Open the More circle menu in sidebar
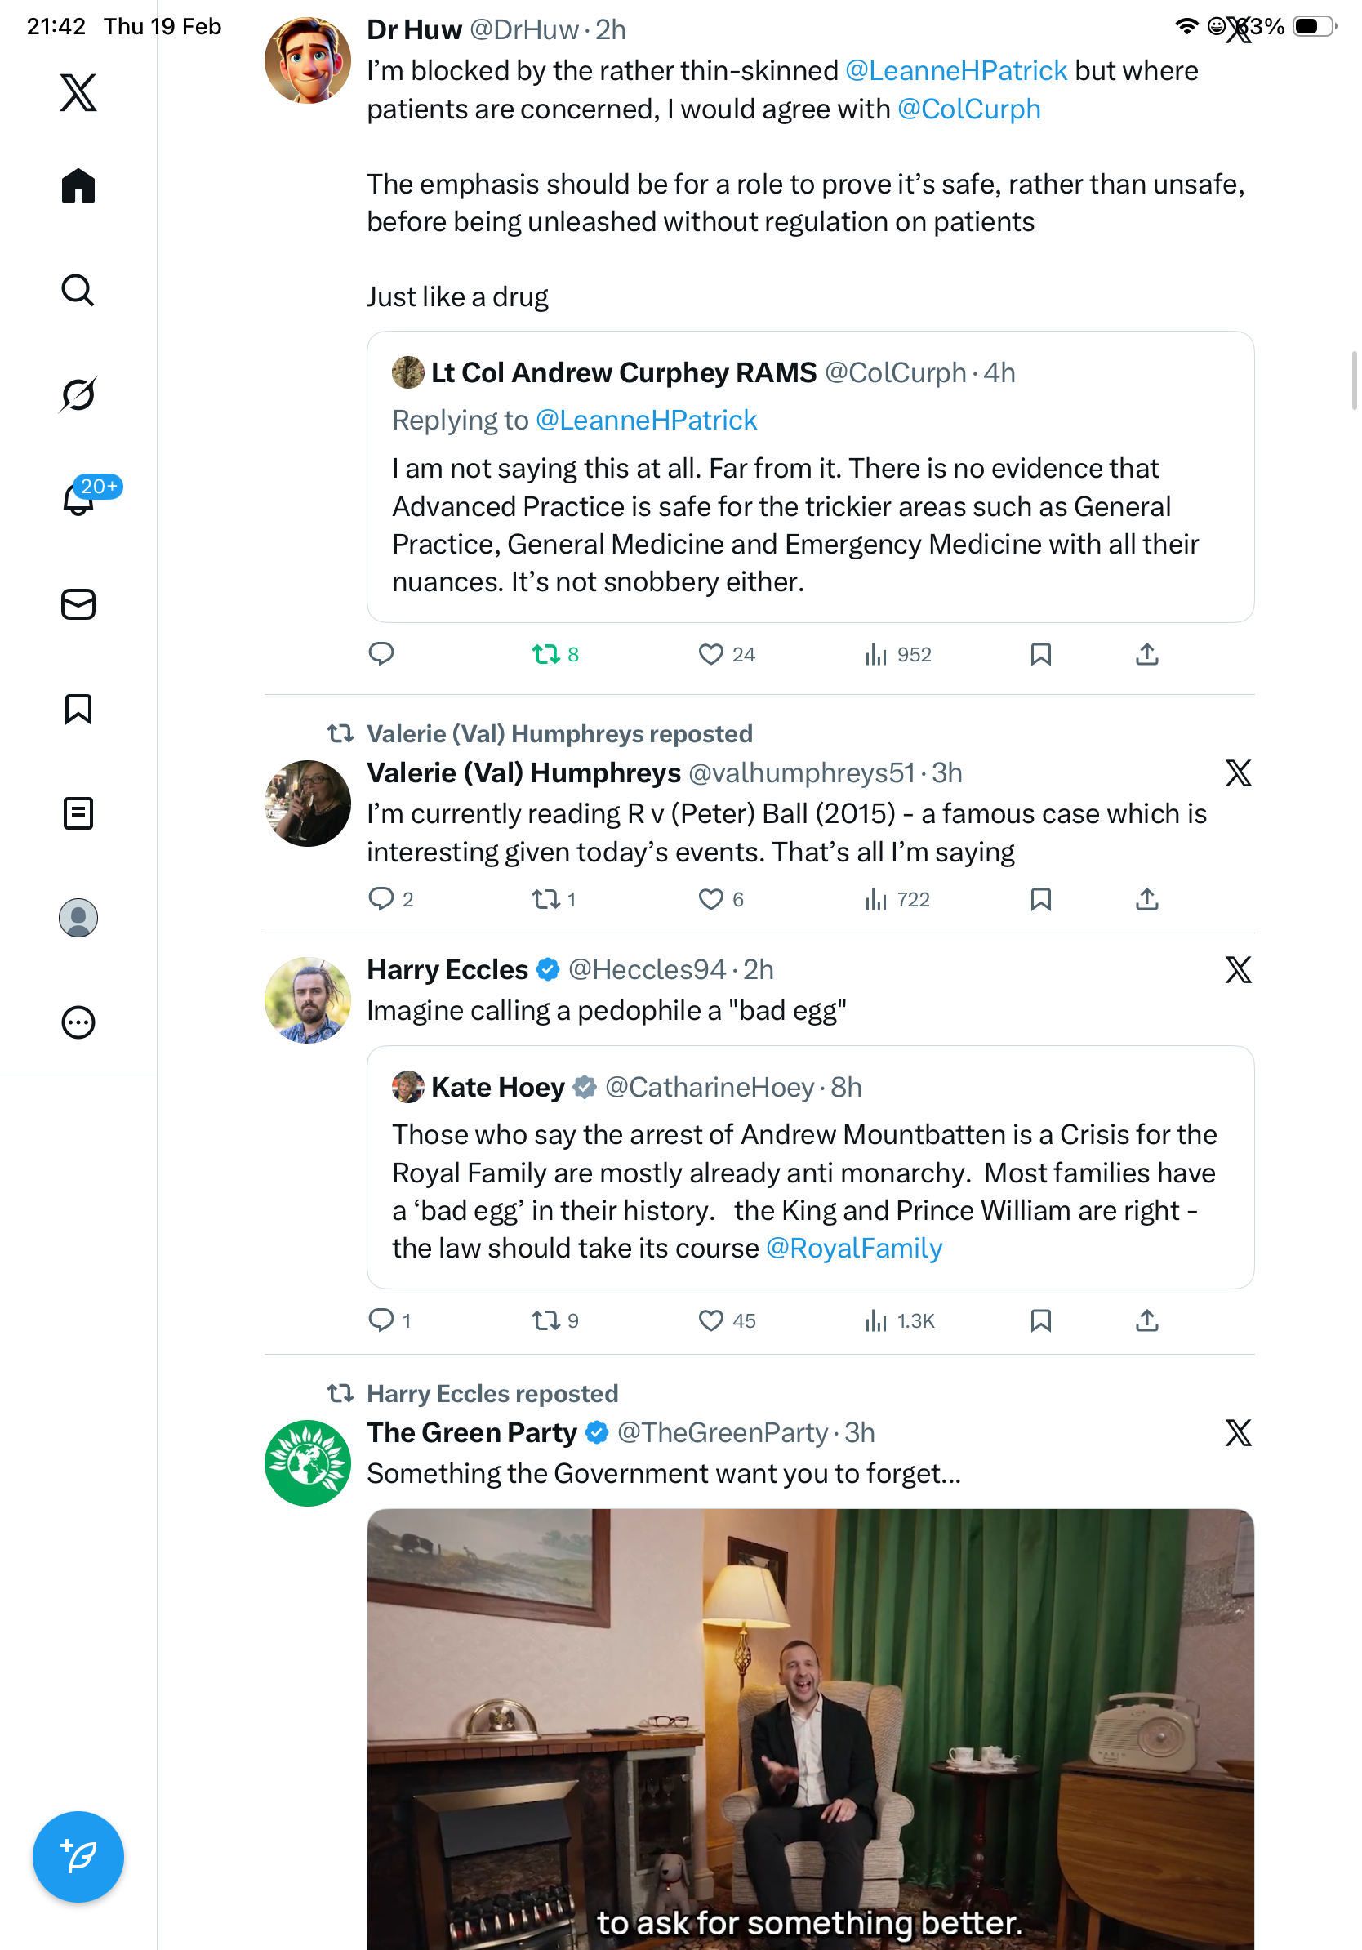The image size is (1362, 1950). [78, 1022]
